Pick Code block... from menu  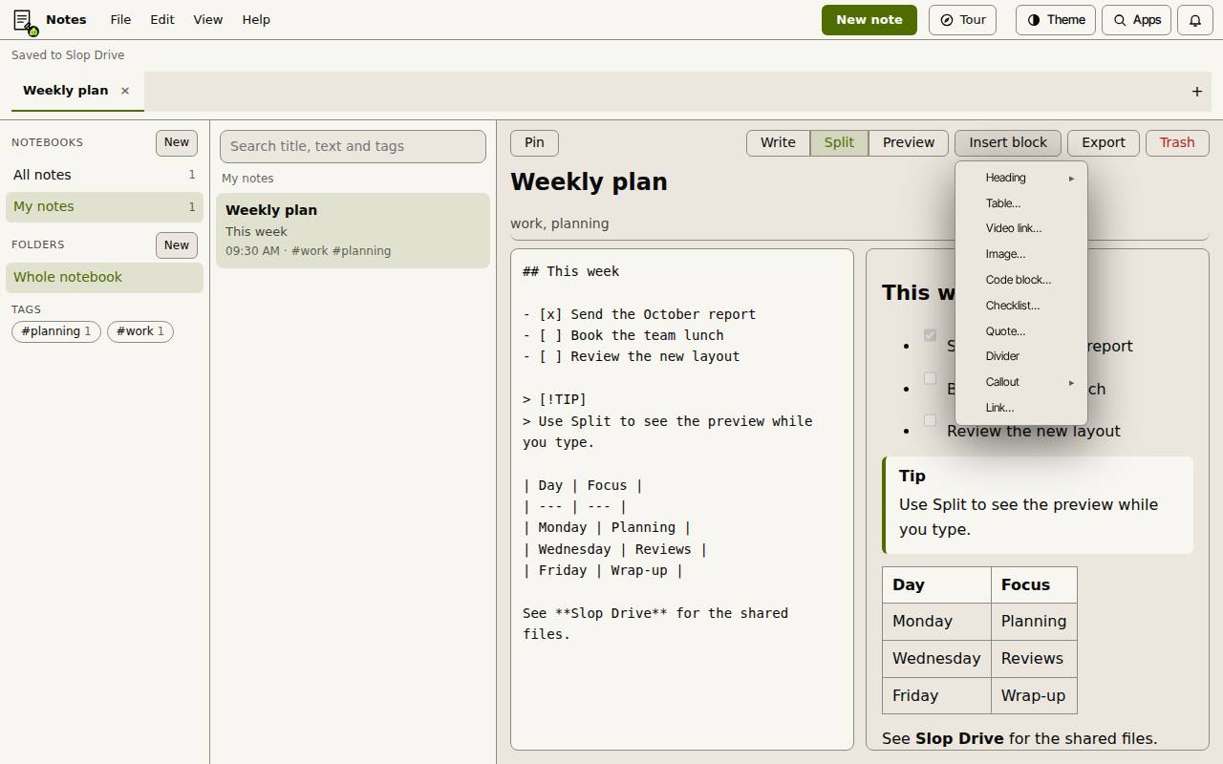[1021, 280]
